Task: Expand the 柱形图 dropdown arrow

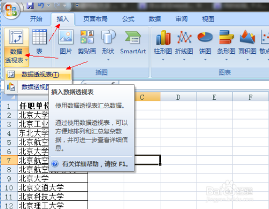Action: pyautogui.click(x=163, y=60)
